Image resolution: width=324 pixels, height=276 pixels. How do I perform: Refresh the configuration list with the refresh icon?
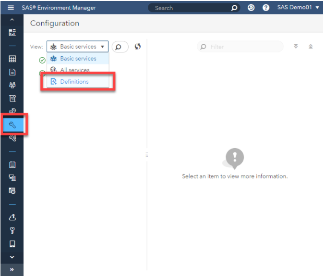pyautogui.click(x=138, y=46)
